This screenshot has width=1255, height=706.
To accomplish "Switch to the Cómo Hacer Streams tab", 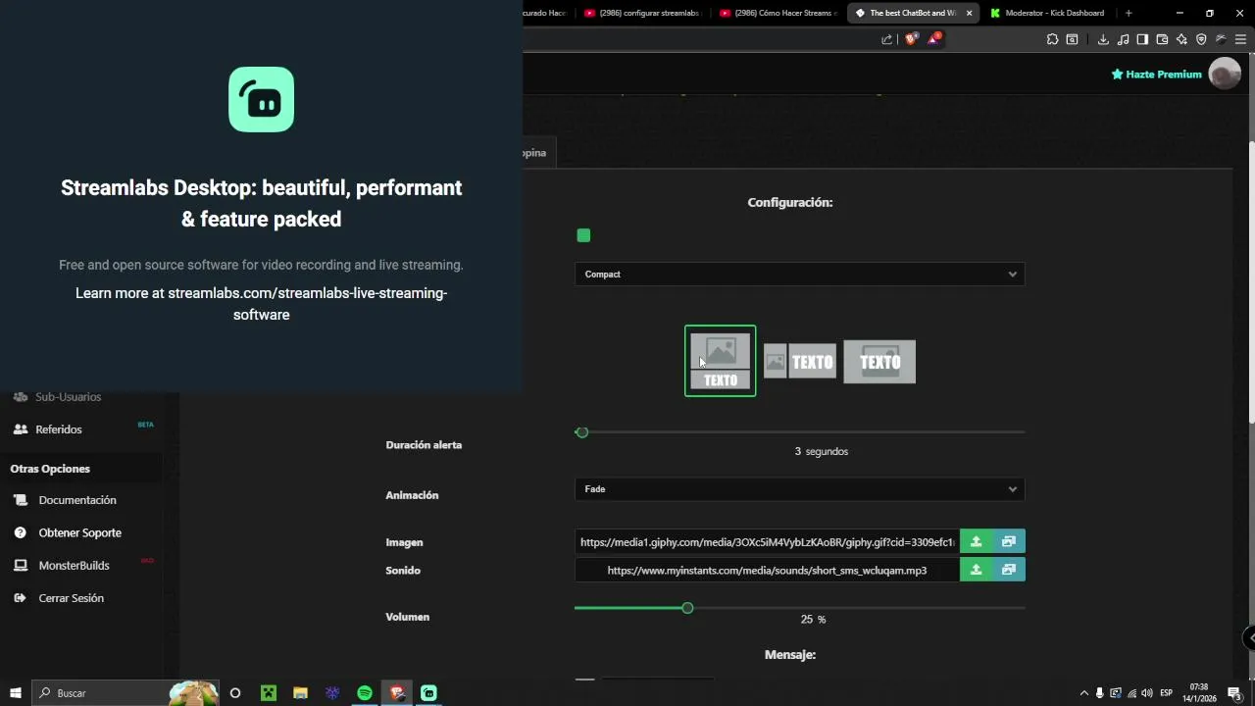I will click(x=778, y=13).
